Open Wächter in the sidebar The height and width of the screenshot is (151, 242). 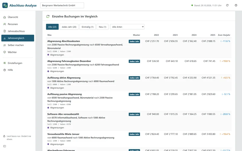(18, 52)
